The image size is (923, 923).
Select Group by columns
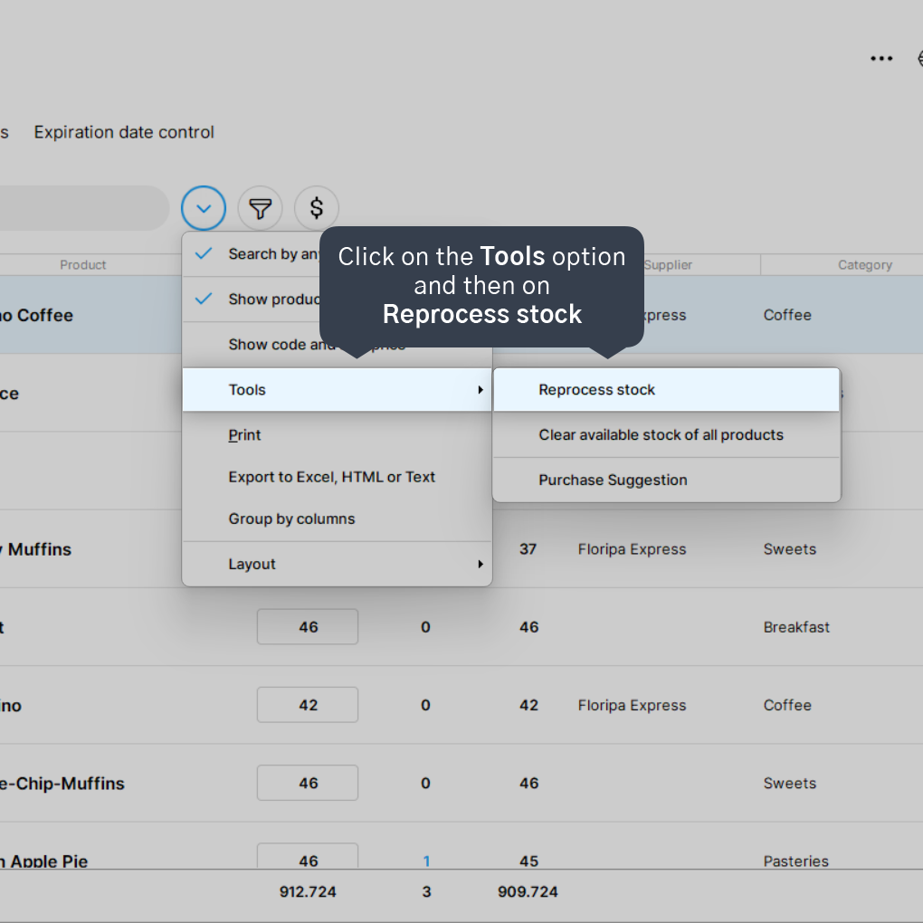pyautogui.click(x=337, y=519)
